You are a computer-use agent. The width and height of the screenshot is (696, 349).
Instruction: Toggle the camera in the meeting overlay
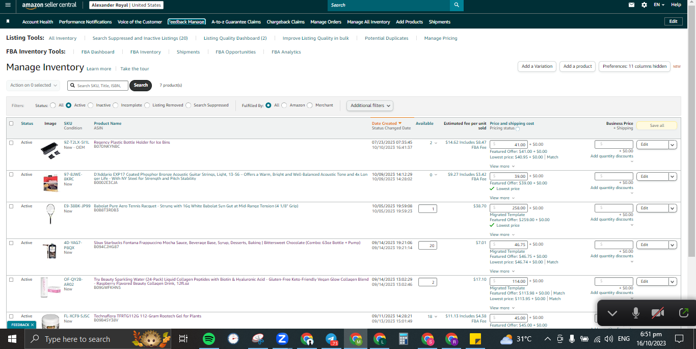658,313
